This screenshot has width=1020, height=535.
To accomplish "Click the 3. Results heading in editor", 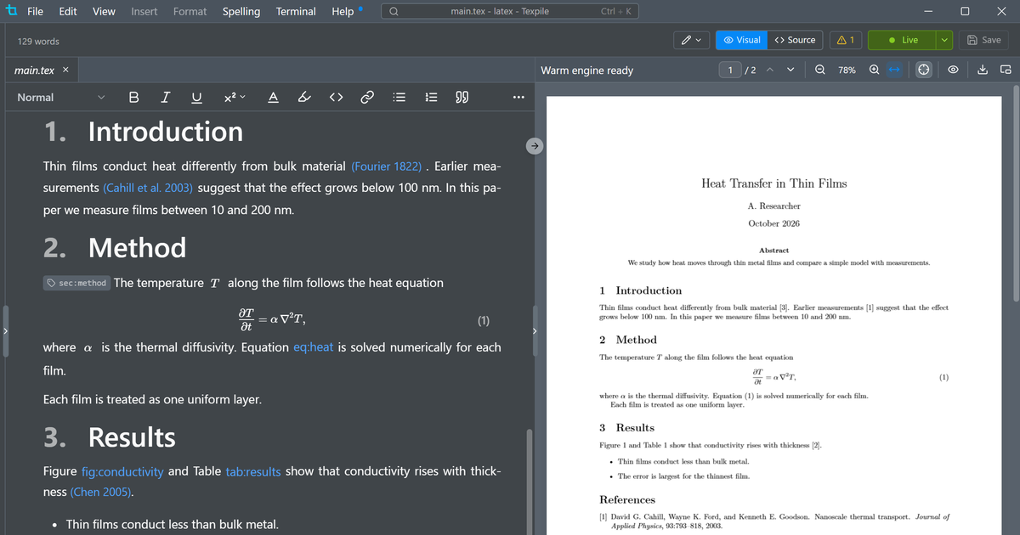I will 110,437.
